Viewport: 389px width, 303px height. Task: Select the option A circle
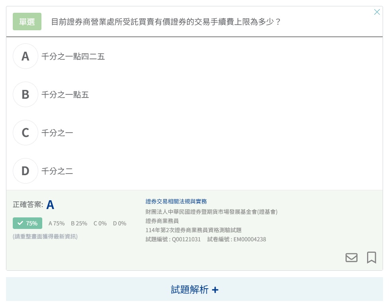(26, 56)
